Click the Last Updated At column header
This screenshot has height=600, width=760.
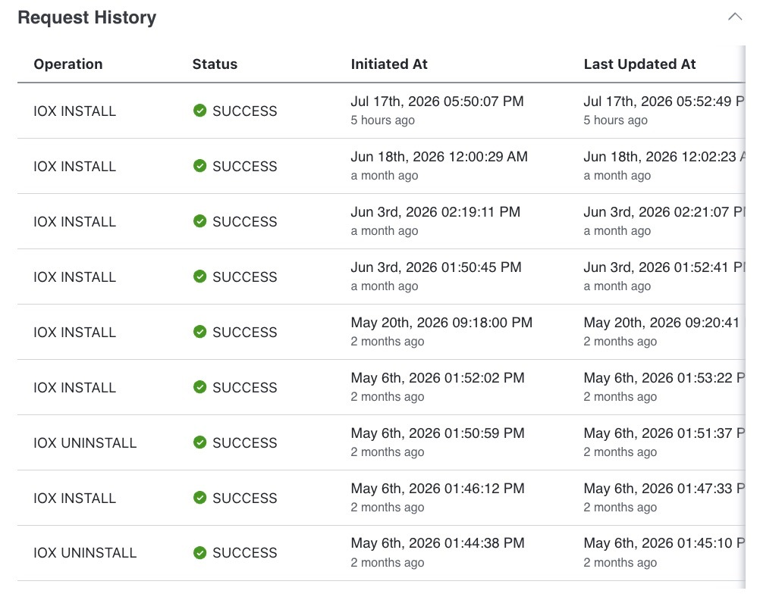[x=640, y=64]
